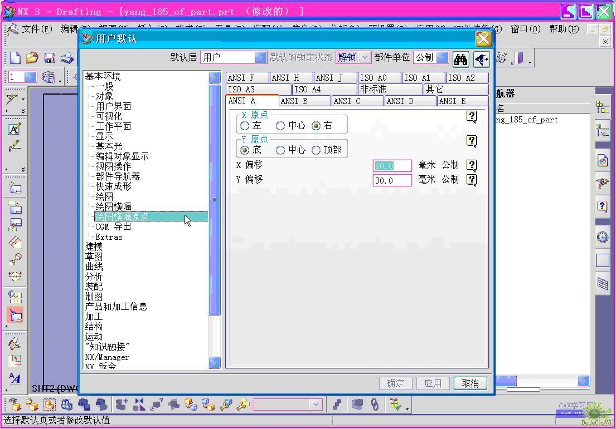Screen dimensions: 616x429
Task: Open the 帮助 menu
Action: click(x=564, y=29)
